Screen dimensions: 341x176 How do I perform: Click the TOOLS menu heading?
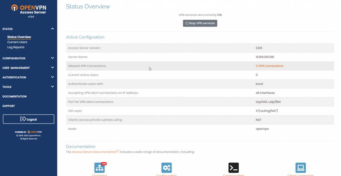point(7,87)
